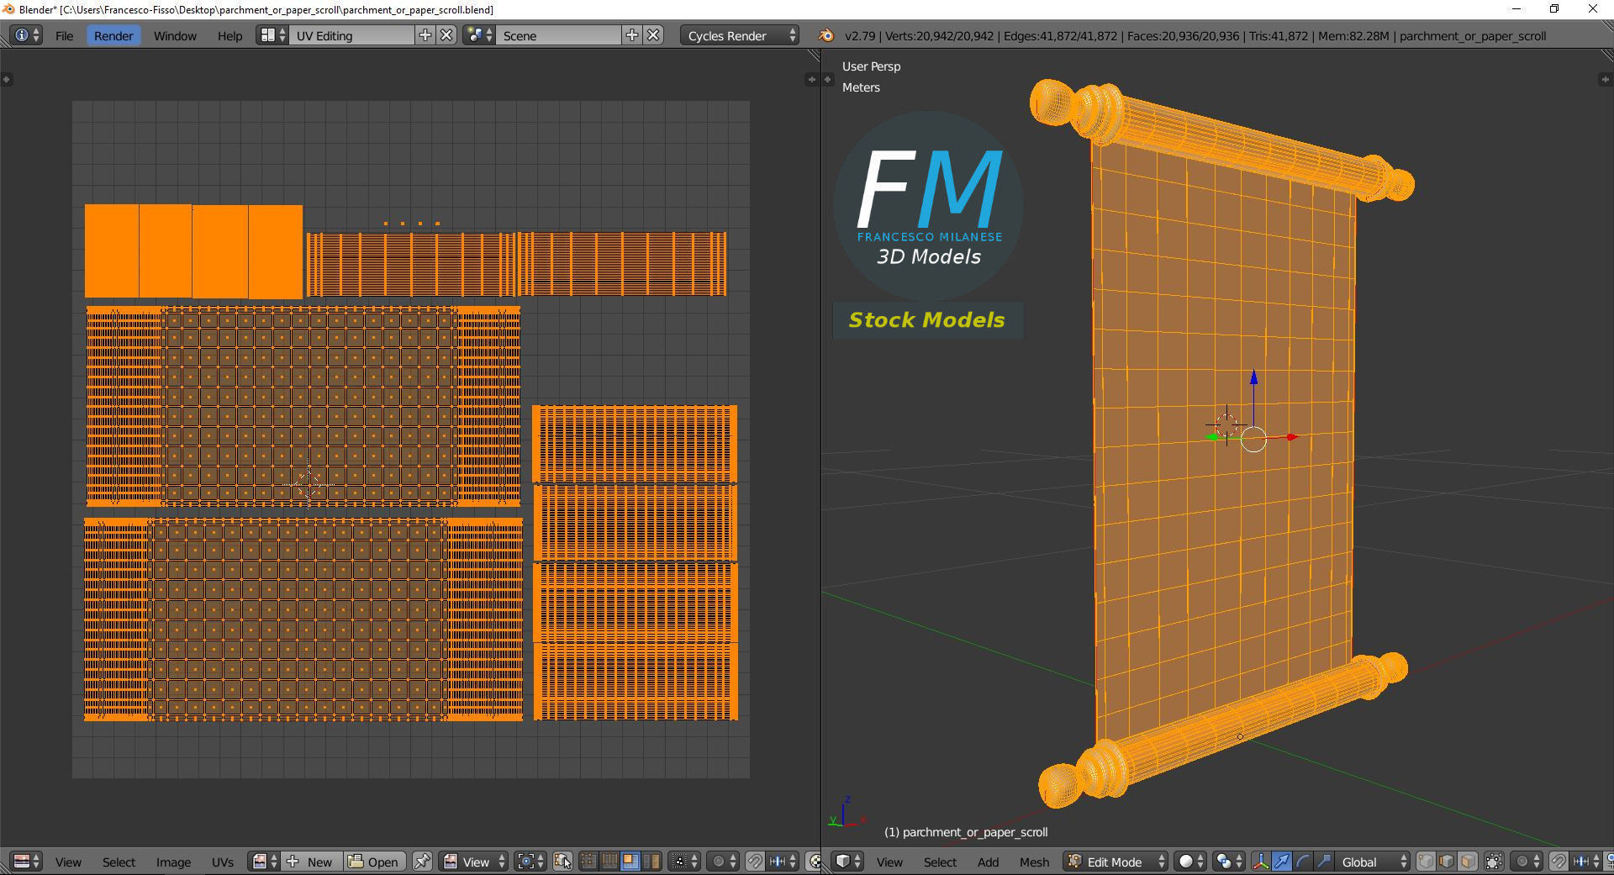Add a new scene
1614x875 pixels.
point(632,35)
